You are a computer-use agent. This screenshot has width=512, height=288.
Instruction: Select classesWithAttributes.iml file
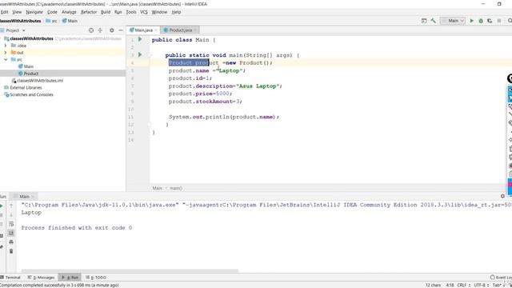38,80
